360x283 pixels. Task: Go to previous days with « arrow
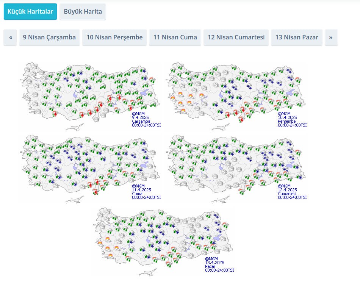click(x=10, y=37)
